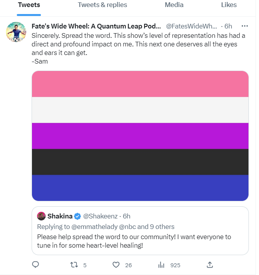The image size is (259, 275).
Task: Like the tweet with heart icon
Action: [x=116, y=265]
